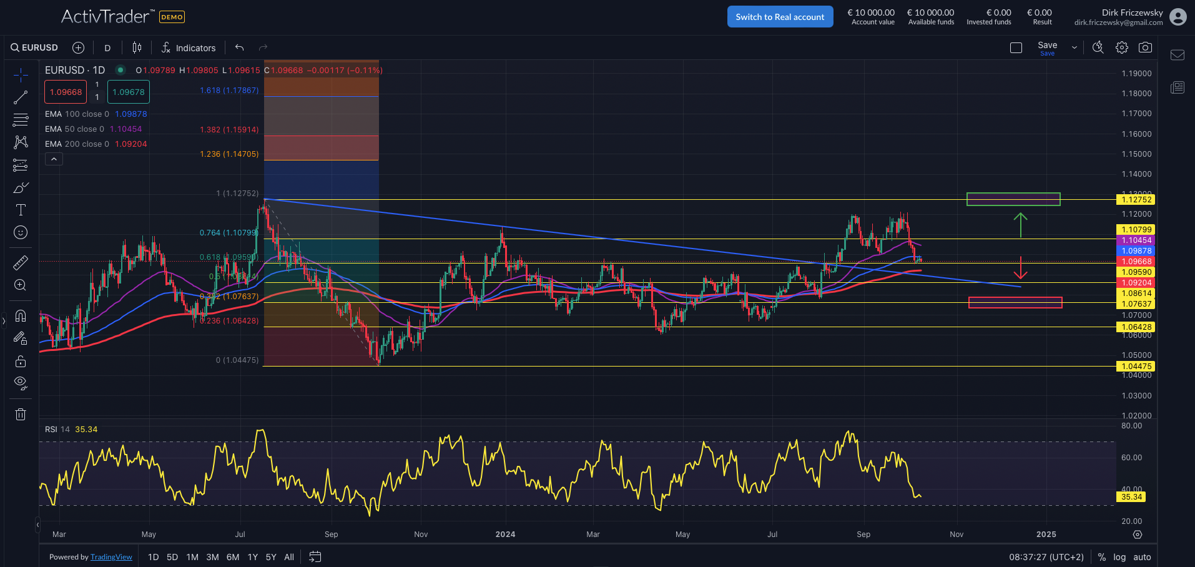
Task: Lock all drawings with the padlock icon
Action: coord(21,361)
